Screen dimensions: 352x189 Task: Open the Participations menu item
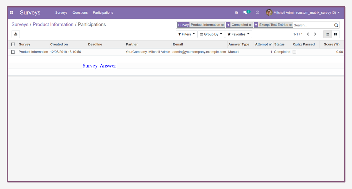[x=103, y=12]
